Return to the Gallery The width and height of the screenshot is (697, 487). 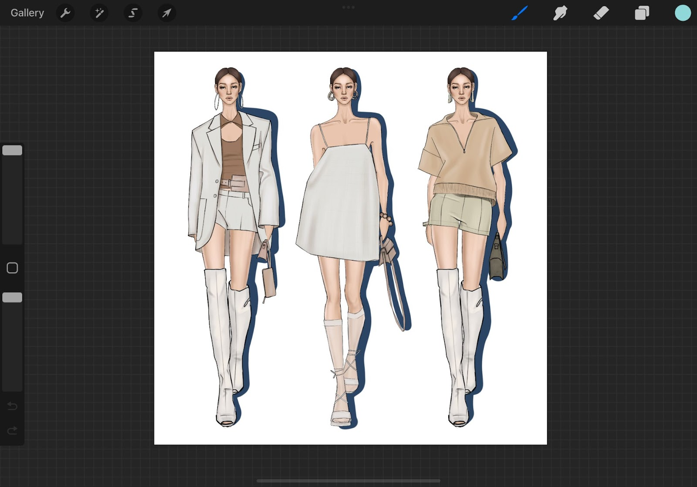[x=27, y=13]
